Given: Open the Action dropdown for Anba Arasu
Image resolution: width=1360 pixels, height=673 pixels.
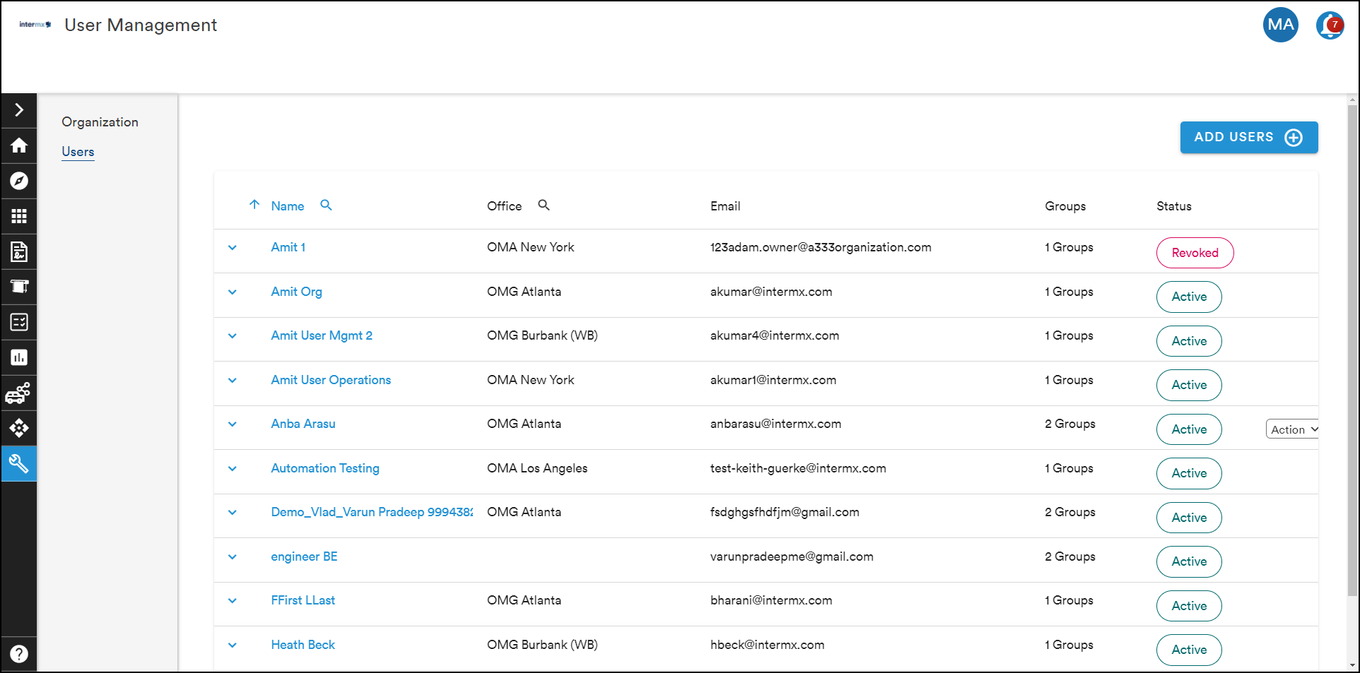Looking at the screenshot, I should [1292, 429].
